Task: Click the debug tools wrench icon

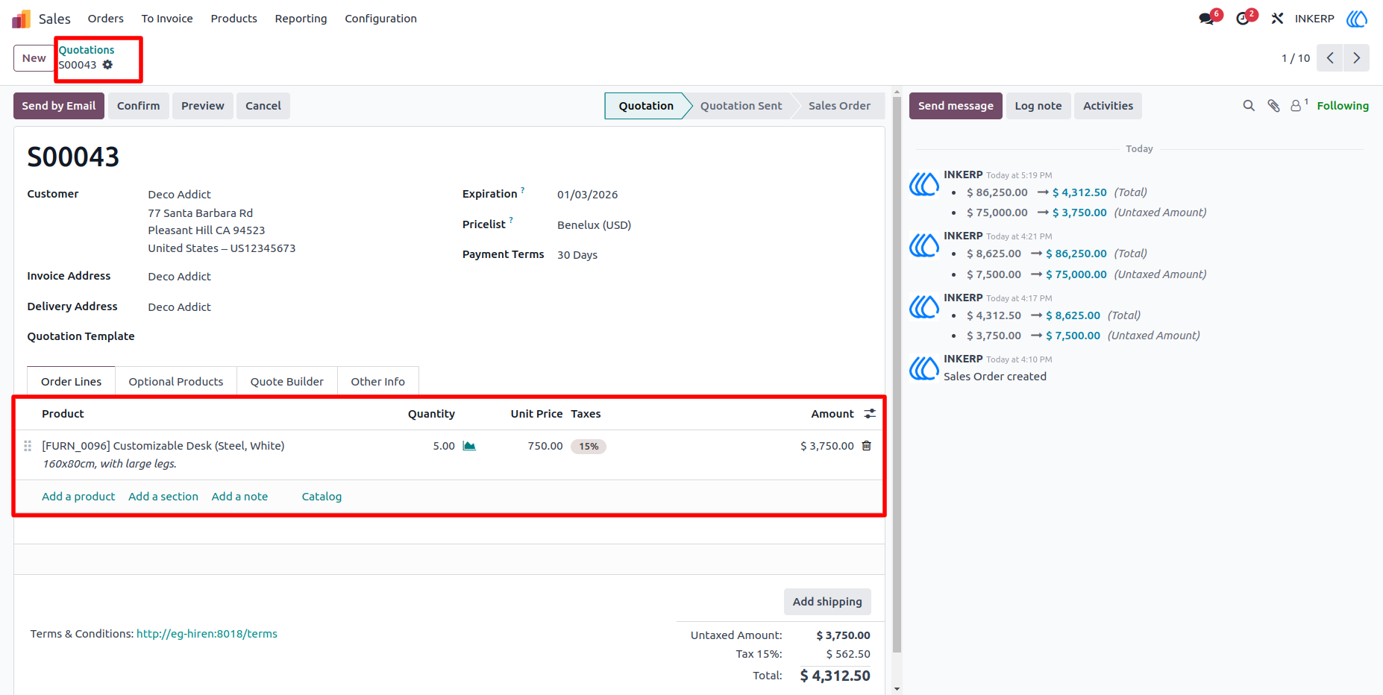Action: pyautogui.click(x=1278, y=19)
